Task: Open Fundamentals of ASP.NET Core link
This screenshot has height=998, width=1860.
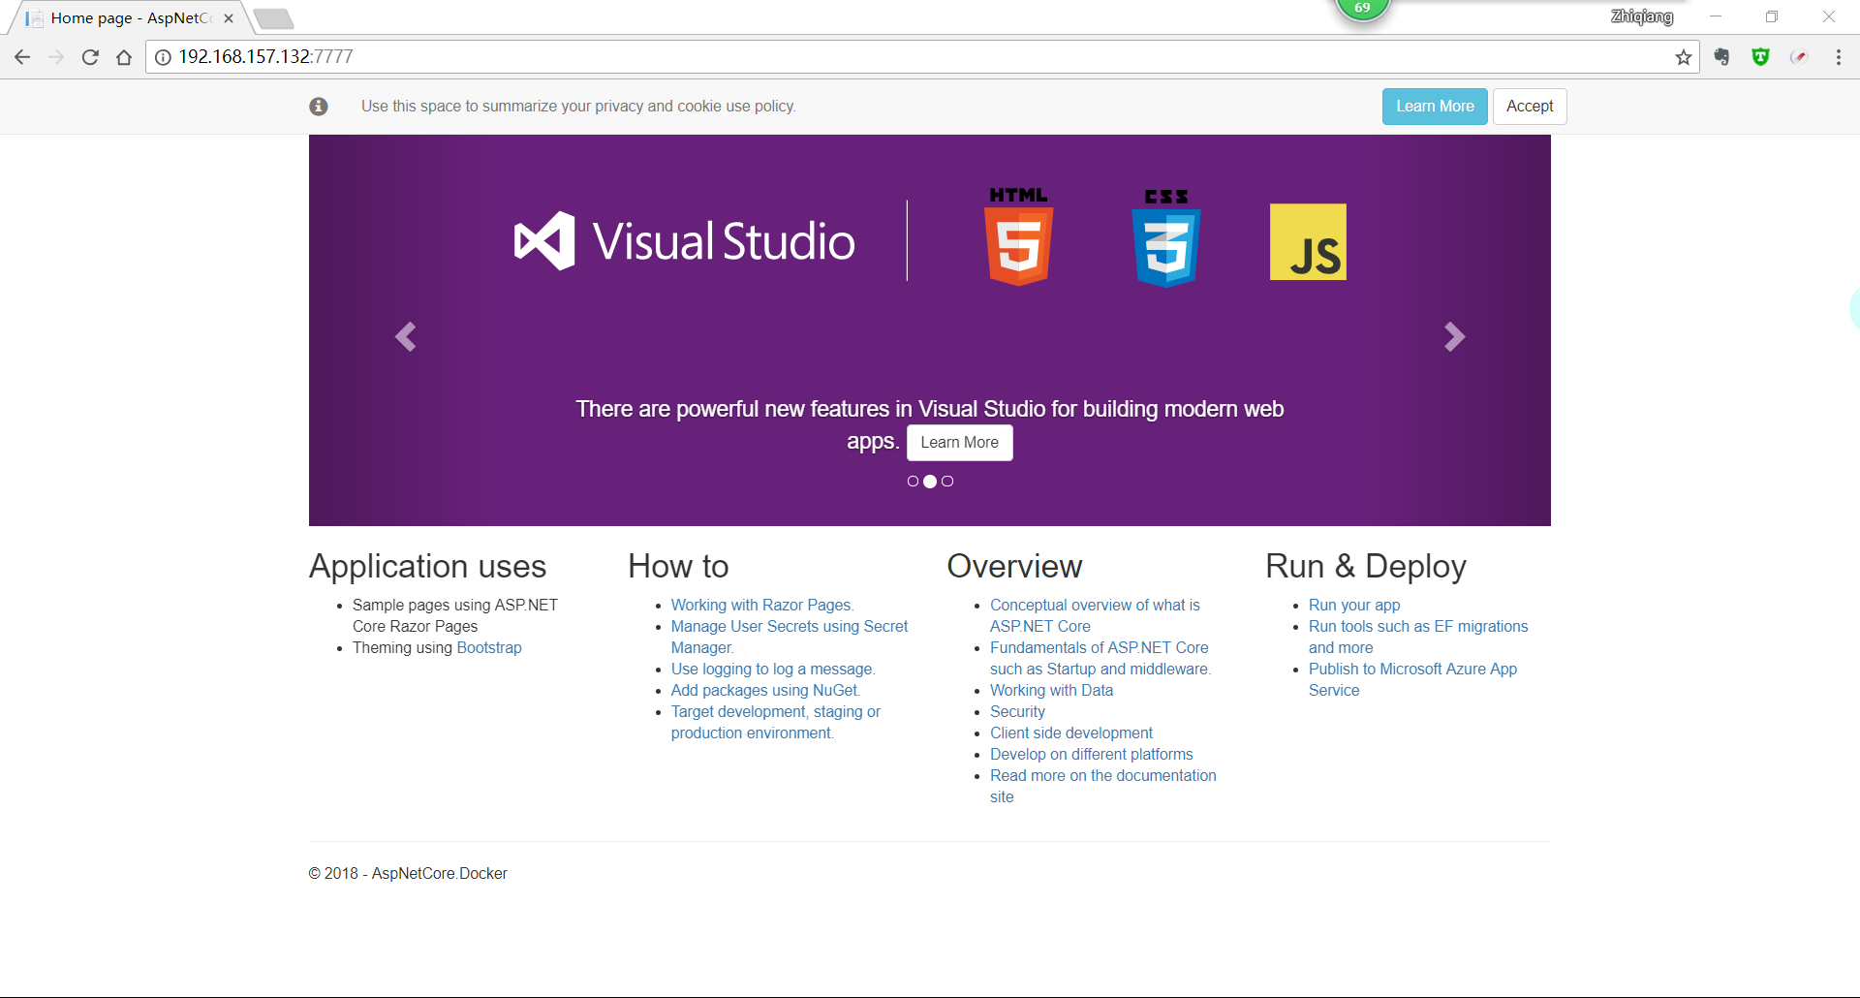Action: 1100,659
